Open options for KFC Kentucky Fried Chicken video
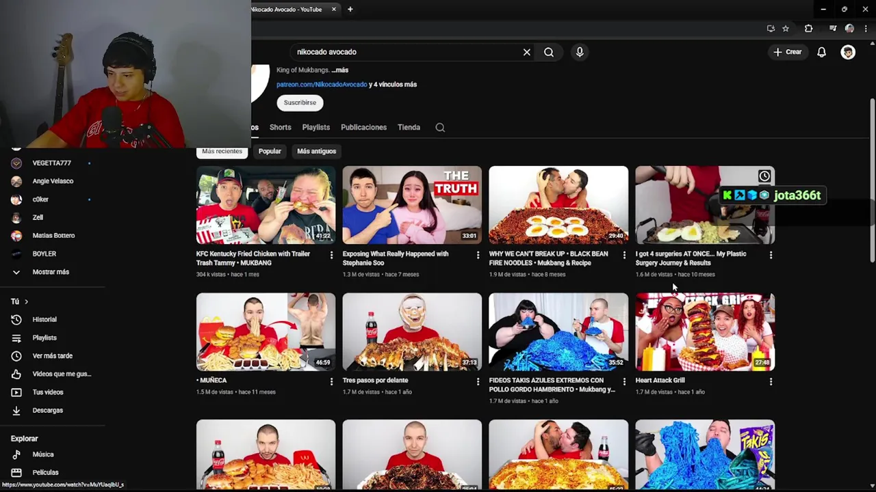 [x=331, y=255]
